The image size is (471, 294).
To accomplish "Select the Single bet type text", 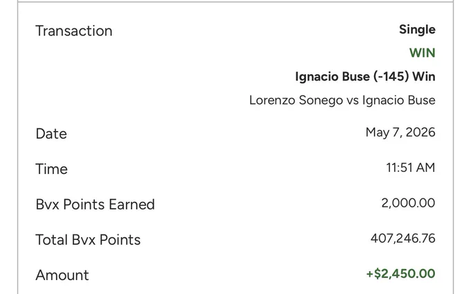I will pos(417,30).
